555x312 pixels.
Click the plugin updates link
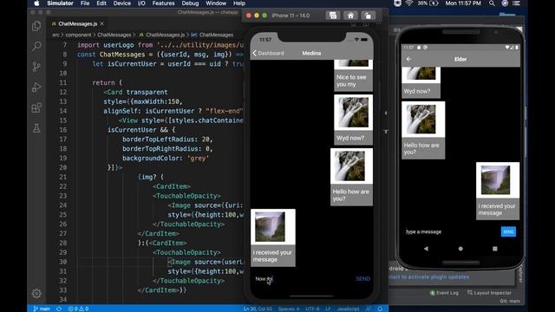tap(429, 277)
